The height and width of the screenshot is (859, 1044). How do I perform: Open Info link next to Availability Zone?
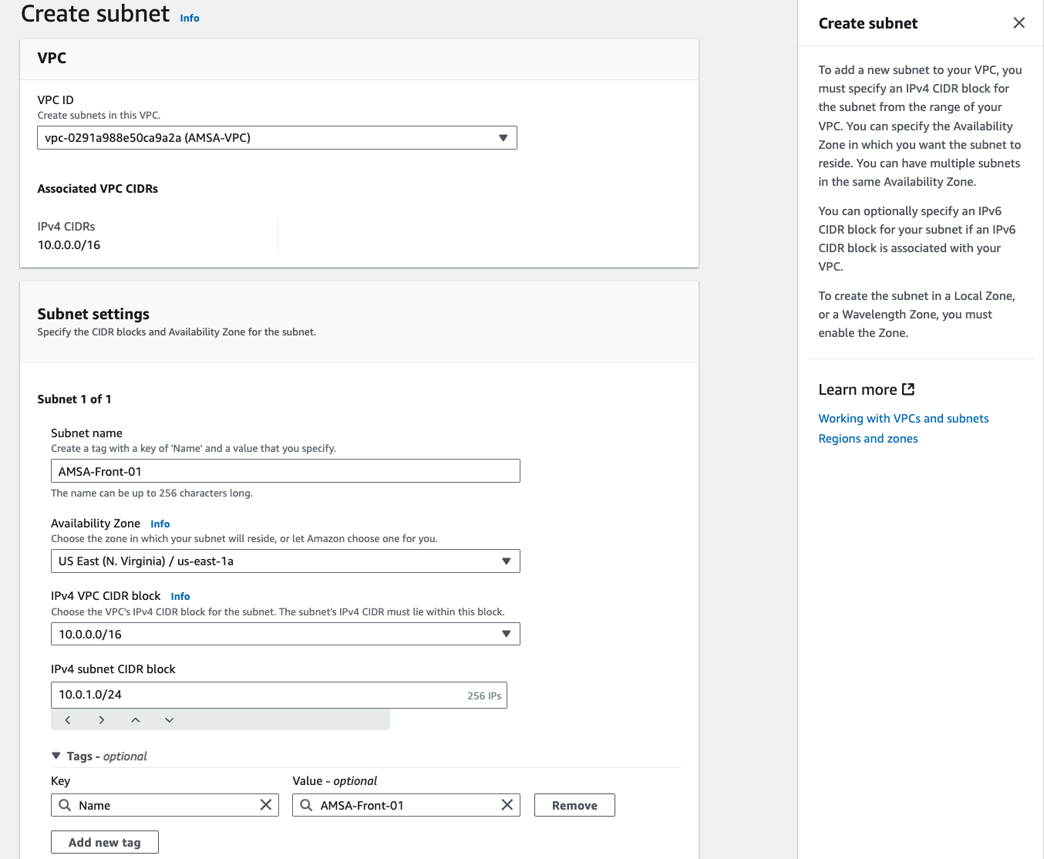click(x=160, y=524)
